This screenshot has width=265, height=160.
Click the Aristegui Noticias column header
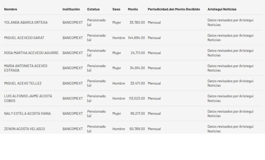point(222,9)
